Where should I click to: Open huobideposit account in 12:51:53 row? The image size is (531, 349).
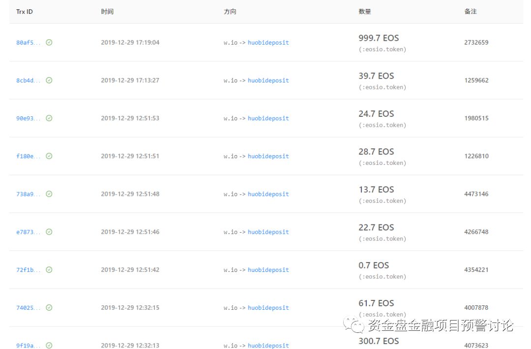pos(268,118)
